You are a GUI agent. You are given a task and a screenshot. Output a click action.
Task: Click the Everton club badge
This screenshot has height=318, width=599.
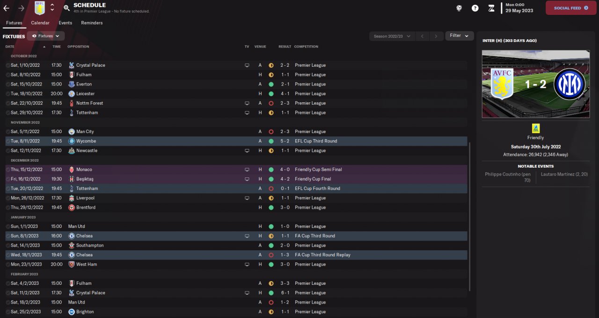pyautogui.click(x=72, y=84)
